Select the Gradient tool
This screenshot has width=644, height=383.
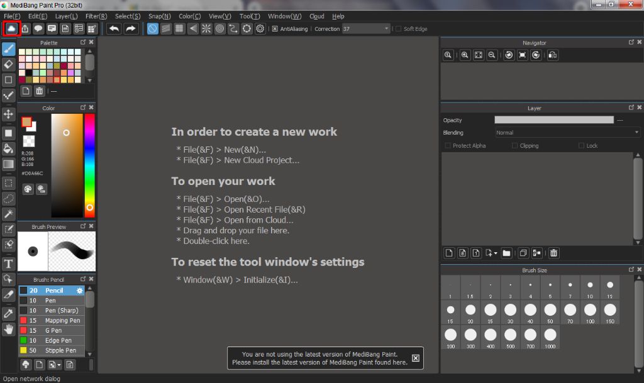[9, 164]
